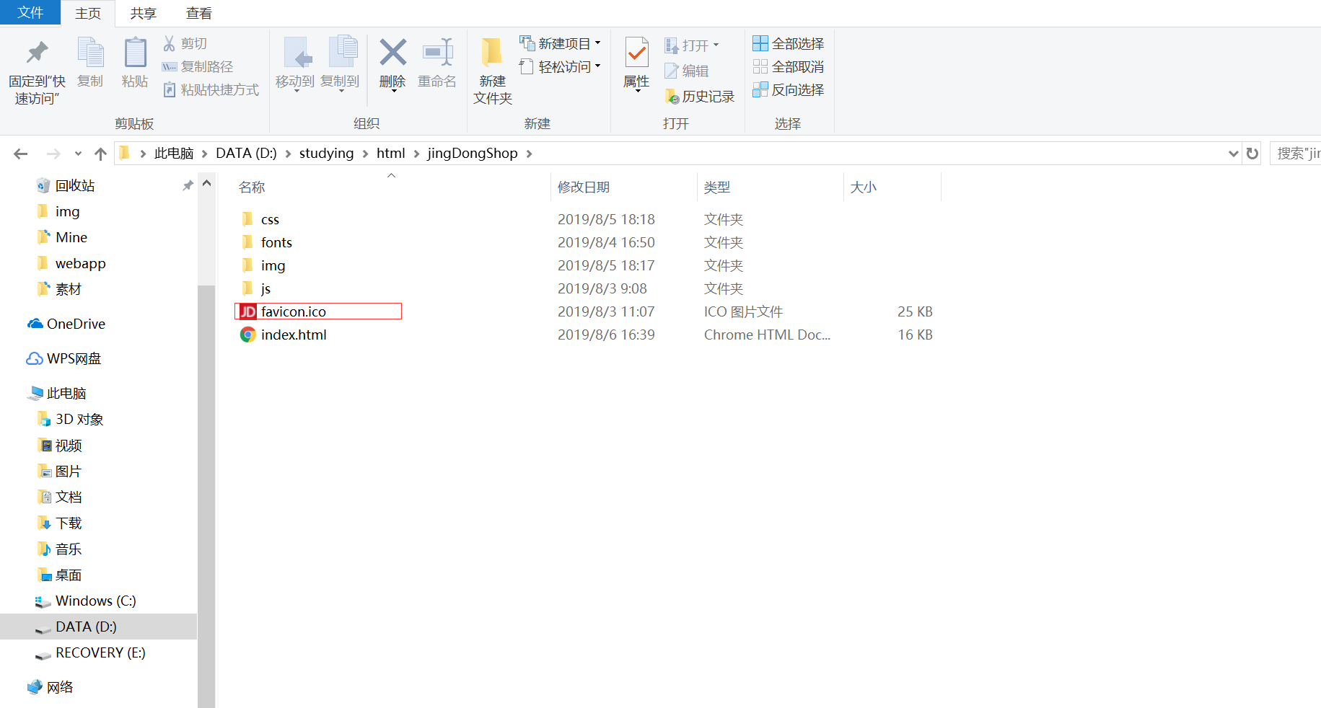1321x708 pixels.
Task: Expand chevron after jingDongShop breadcrumb
Action: (529, 154)
